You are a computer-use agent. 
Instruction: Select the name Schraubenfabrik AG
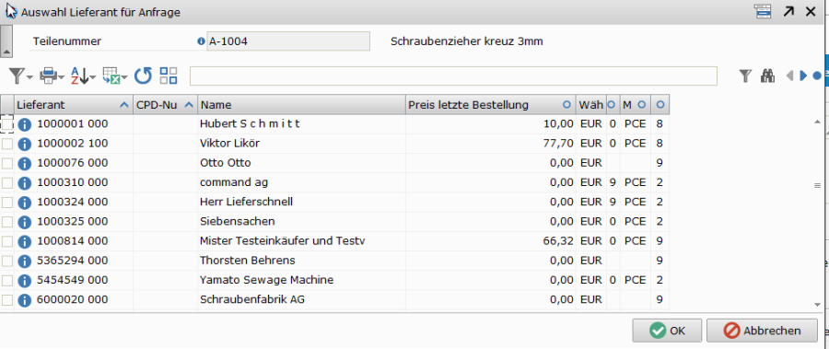(252, 299)
